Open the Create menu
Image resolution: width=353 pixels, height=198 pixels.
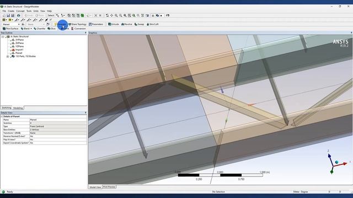pos(11,11)
